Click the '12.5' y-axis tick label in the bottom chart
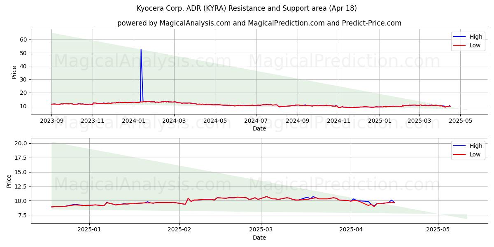Screen dimensions: 494x247 (x=21, y=186)
